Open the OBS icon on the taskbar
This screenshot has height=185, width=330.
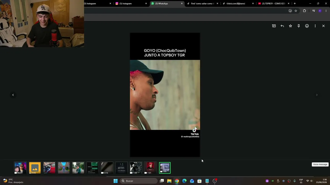point(214,181)
